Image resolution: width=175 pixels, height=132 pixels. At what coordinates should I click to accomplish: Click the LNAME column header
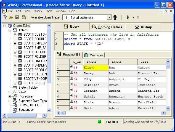[123, 62]
